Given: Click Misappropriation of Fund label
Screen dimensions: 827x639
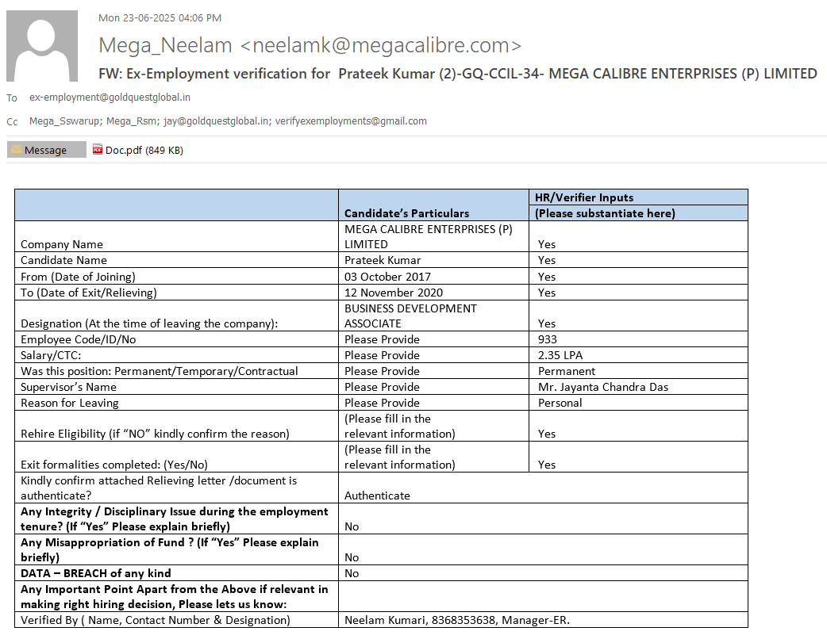Looking at the screenshot, I should (x=169, y=550).
